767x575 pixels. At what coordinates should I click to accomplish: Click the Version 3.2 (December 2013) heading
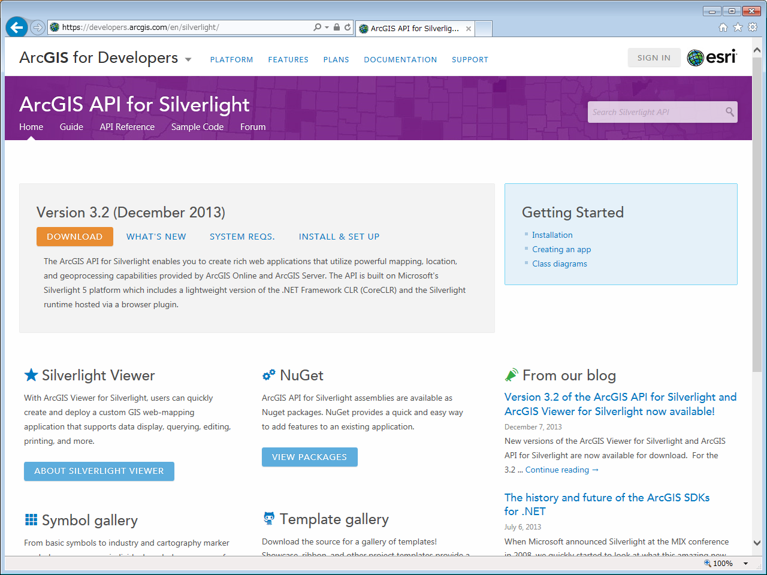point(131,213)
